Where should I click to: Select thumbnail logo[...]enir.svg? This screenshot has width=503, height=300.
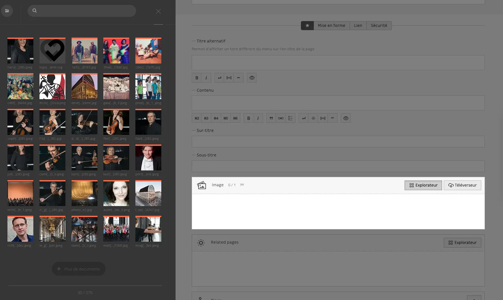coord(52,51)
